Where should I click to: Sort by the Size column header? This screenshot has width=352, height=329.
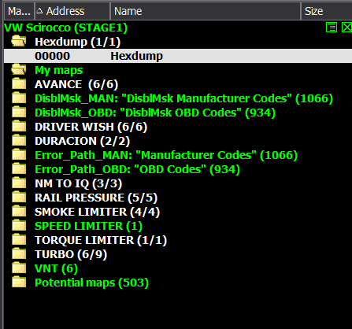(x=327, y=11)
